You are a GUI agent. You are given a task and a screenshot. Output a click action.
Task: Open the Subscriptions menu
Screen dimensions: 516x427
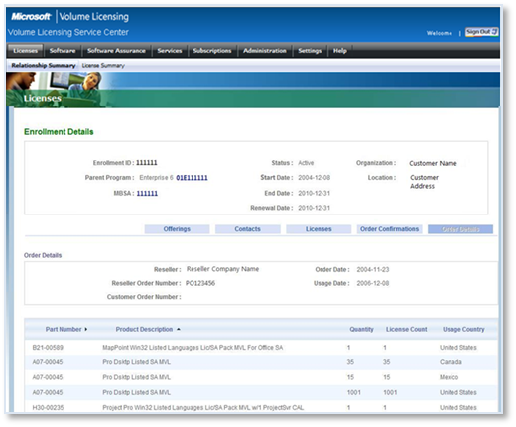point(212,51)
